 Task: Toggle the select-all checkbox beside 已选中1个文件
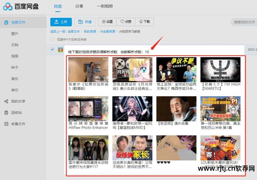(52, 39)
